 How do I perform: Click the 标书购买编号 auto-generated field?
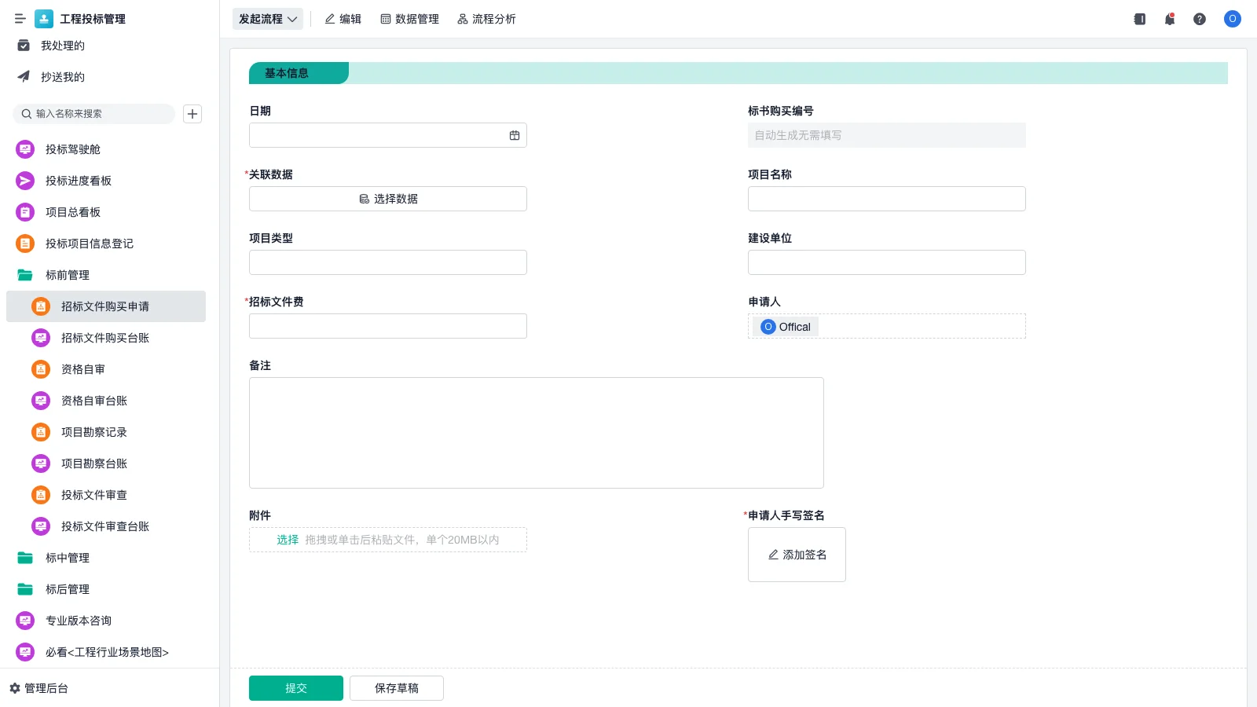pyautogui.click(x=887, y=135)
